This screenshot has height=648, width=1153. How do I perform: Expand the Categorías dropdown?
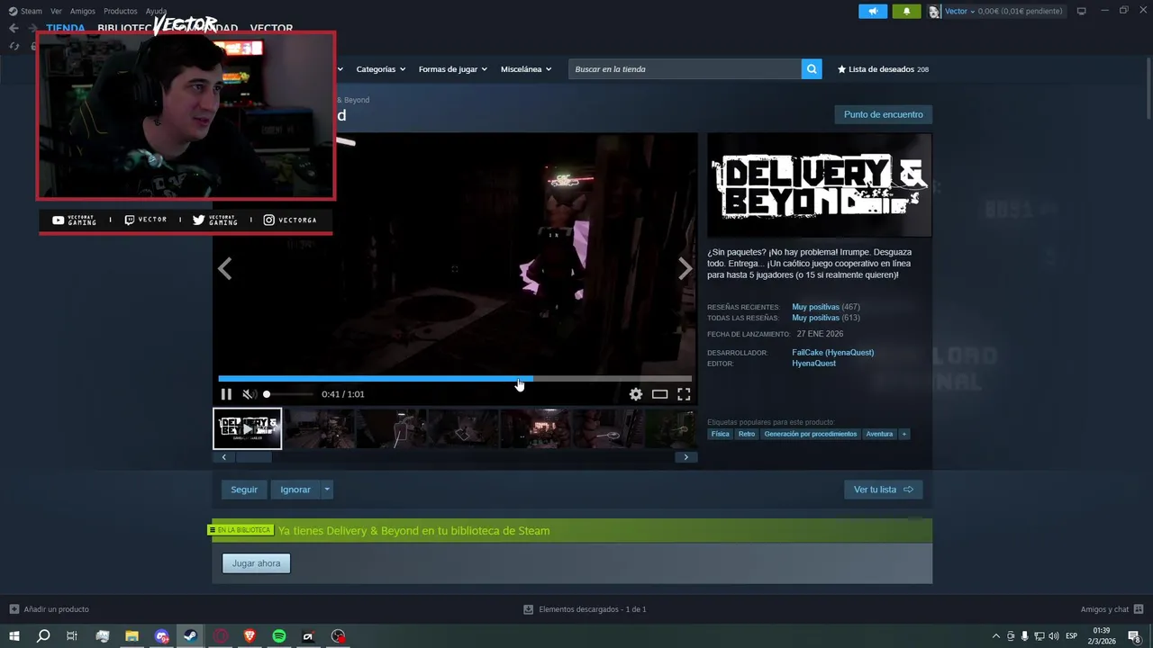(x=380, y=69)
